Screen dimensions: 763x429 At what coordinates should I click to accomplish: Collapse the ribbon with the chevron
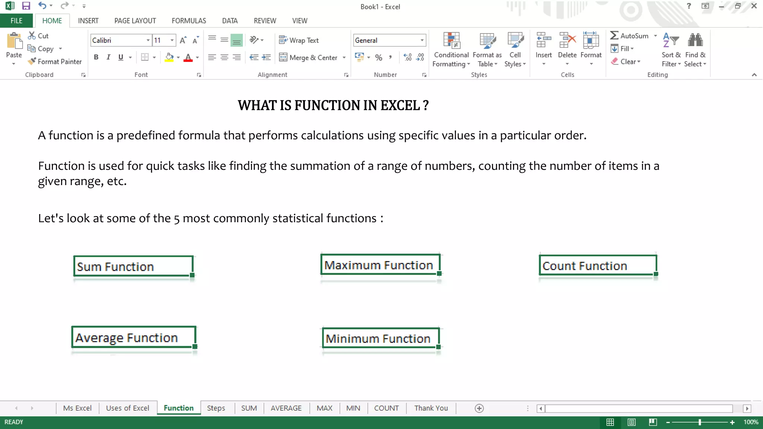[x=754, y=75]
